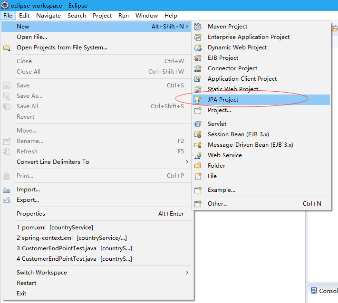
Task: Click the Session Bean icon
Action: [x=198, y=134]
